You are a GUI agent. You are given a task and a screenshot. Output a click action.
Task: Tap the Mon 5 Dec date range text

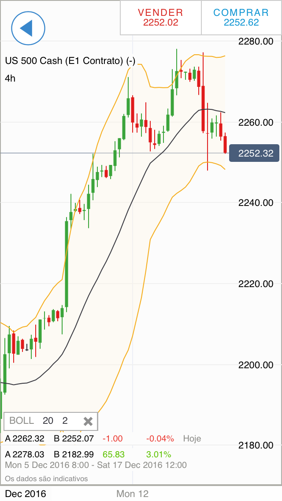pos(96,465)
